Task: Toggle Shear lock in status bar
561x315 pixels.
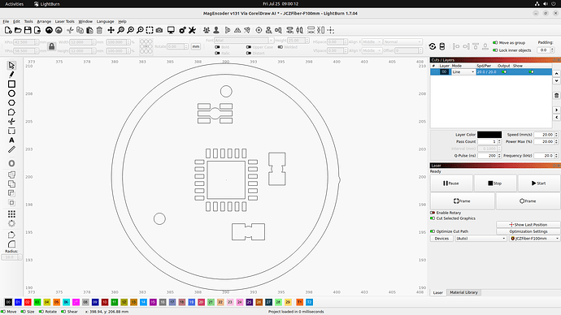Action: point(63,312)
